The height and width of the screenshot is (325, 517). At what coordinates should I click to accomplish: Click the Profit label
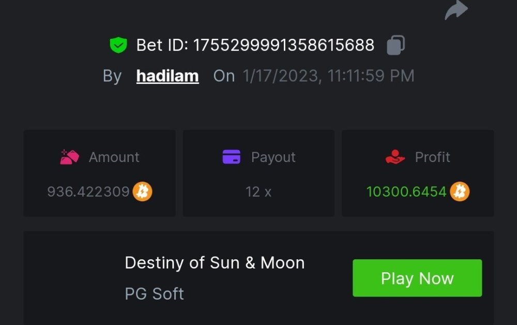click(x=432, y=157)
